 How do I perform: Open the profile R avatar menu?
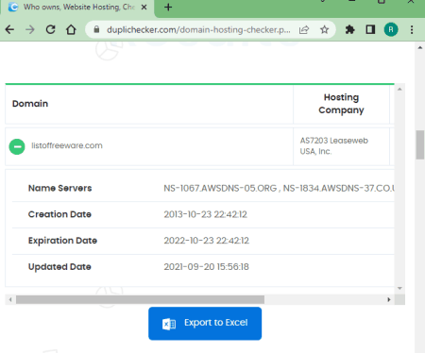[391, 30]
